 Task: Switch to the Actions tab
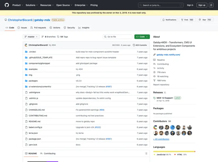pos(55,28)
